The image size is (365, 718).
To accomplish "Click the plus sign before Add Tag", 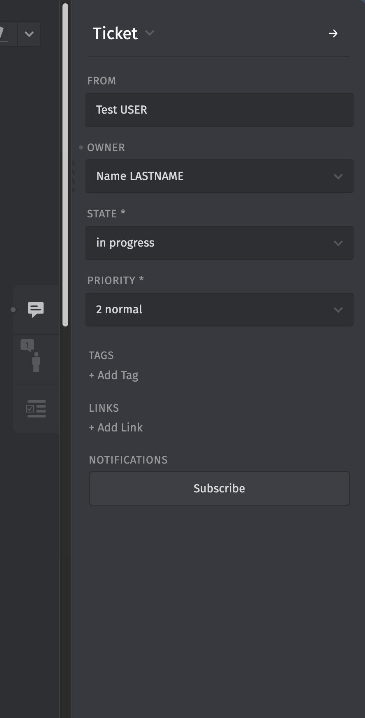I will click(x=92, y=375).
